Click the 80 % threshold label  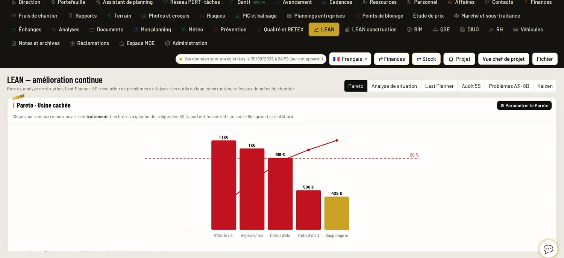click(x=414, y=155)
